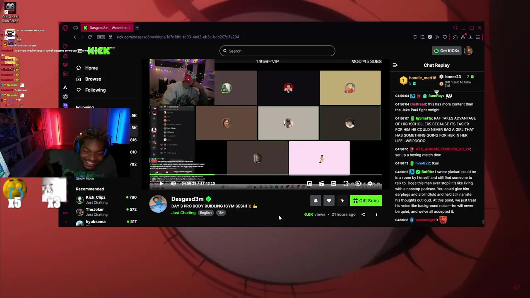Open BotRix username in chat
This screenshot has width=530, height=298.
coord(427,172)
